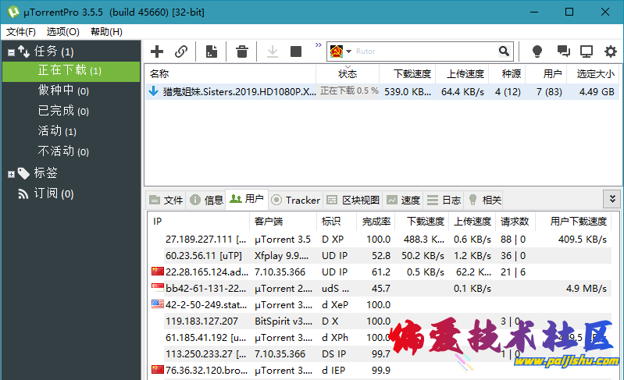Click the Create New Torrent file icon
The image size is (624, 380).
[211, 51]
